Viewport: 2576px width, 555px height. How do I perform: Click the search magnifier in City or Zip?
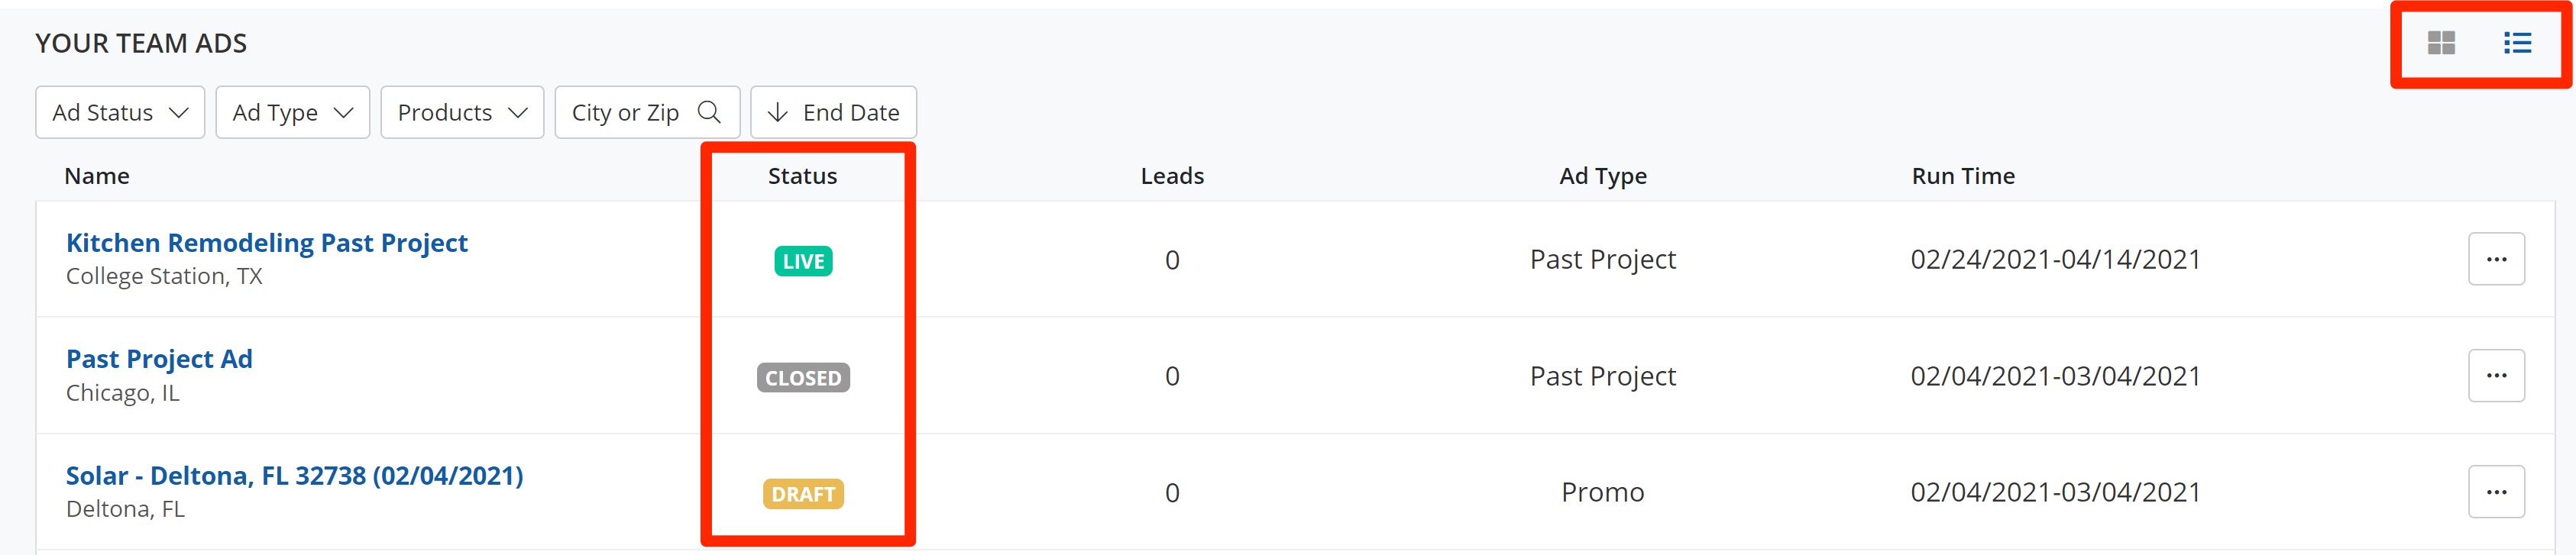(x=709, y=112)
